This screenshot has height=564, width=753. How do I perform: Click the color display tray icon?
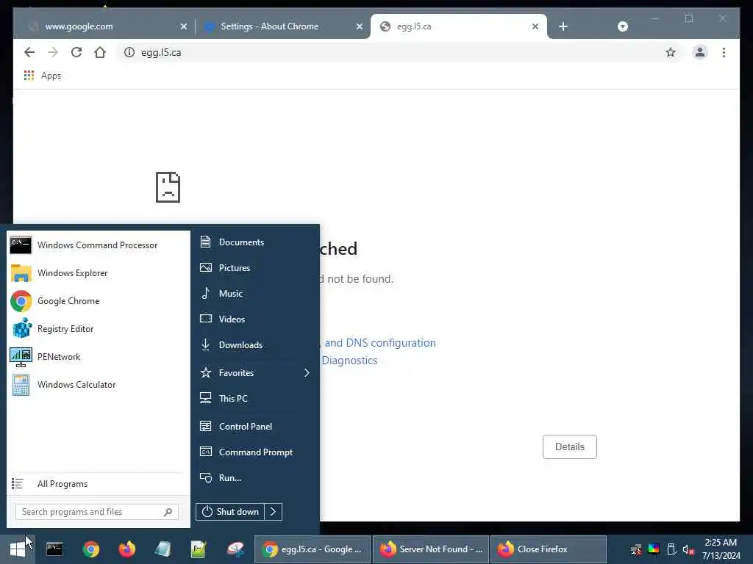coord(654,549)
